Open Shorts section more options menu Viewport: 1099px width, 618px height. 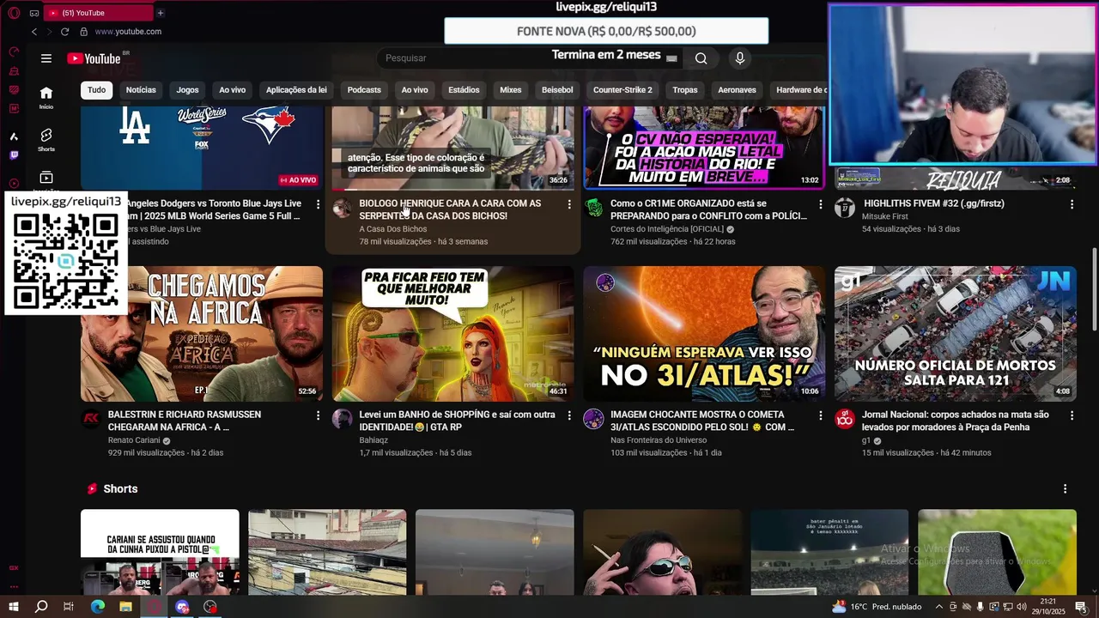point(1066,488)
